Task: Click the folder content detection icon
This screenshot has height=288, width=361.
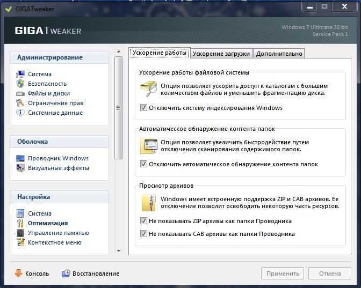Action: pyautogui.click(x=149, y=146)
